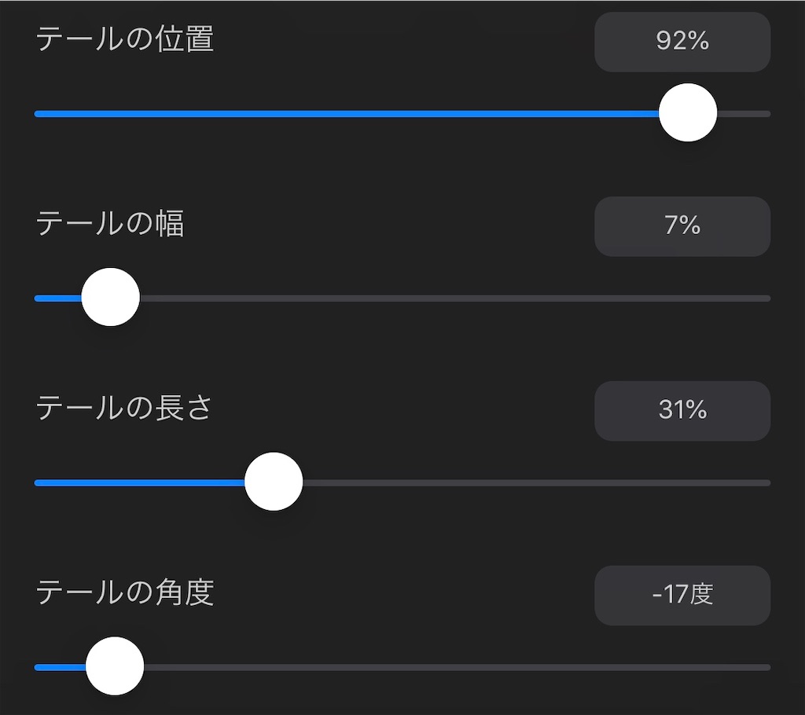Click the テールの位置 slider handle
805x715 pixels.
tap(689, 112)
